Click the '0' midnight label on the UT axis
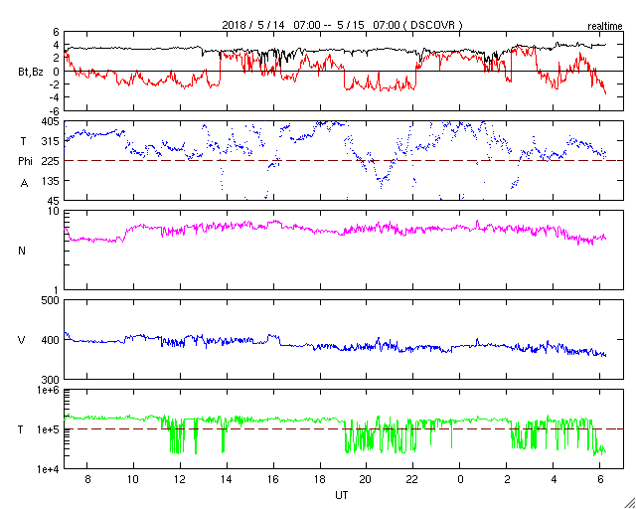The image size is (636, 509). (460, 480)
